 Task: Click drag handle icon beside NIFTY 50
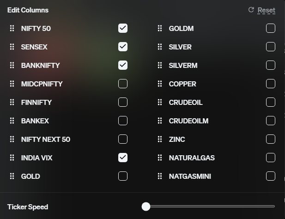point(12,29)
